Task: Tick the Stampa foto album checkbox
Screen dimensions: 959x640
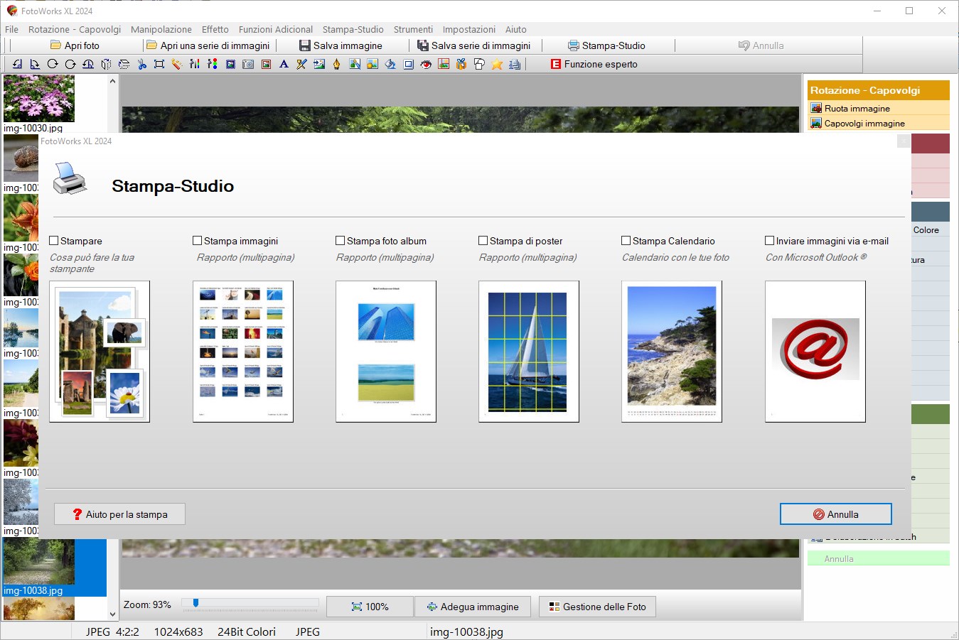Action: (x=341, y=241)
